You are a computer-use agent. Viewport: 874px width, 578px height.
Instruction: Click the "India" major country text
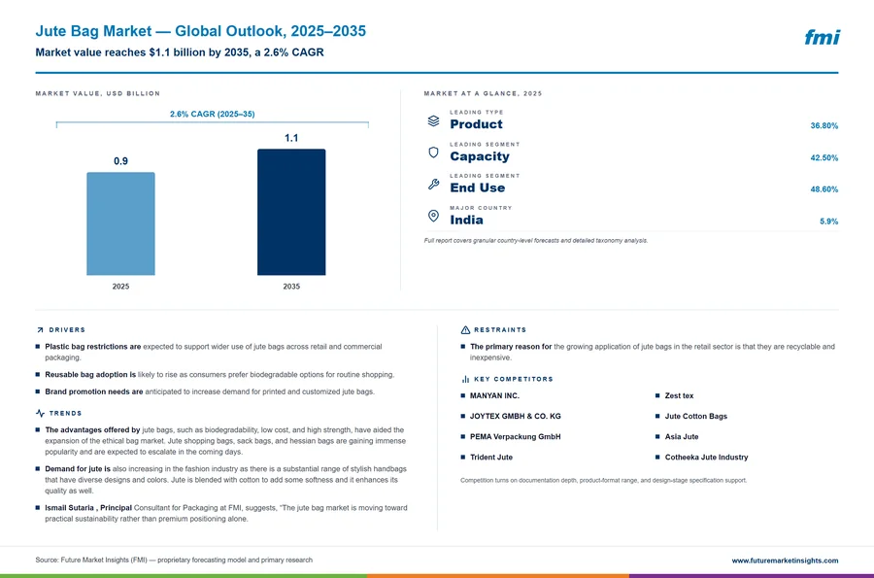466,221
